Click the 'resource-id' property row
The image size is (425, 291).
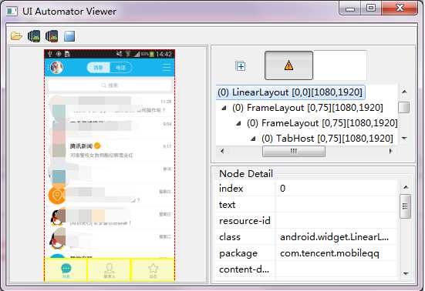point(307,221)
